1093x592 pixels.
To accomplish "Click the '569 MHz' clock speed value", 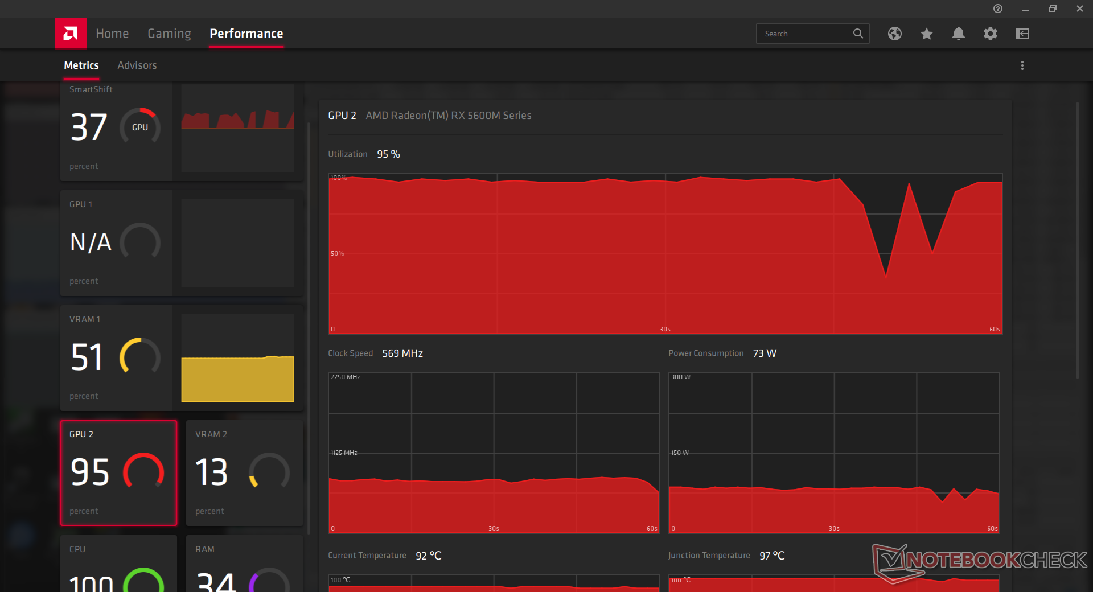I will coord(402,353).
